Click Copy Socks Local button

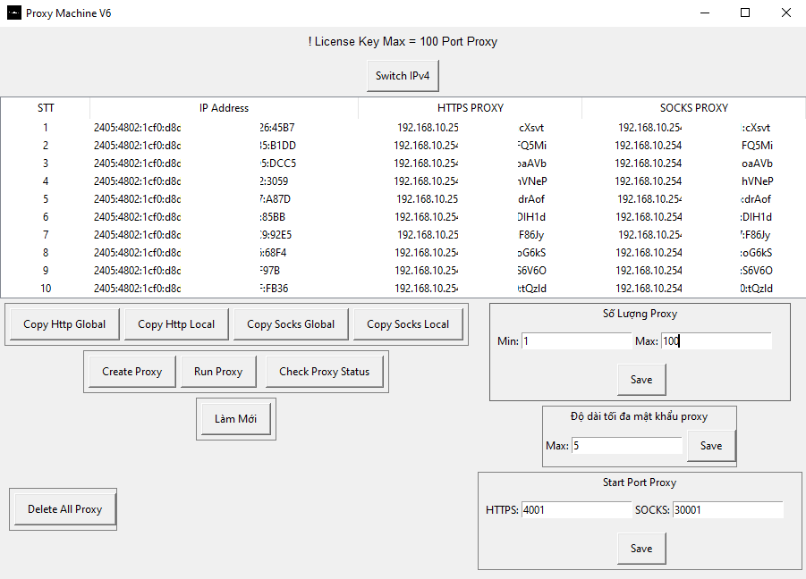click(408, 324)
